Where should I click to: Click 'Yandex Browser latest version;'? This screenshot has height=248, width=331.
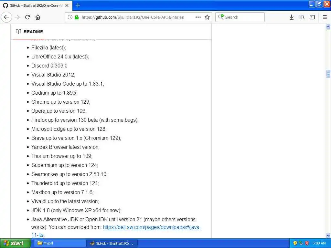[x=65, y=147]
